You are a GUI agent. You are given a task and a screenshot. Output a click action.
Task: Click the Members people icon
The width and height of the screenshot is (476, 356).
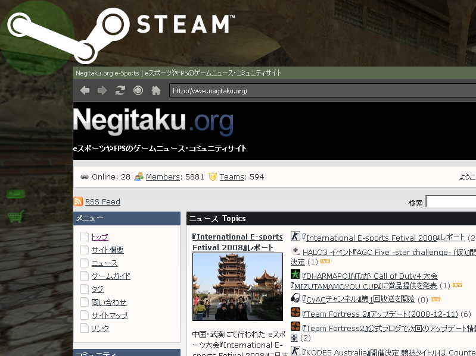139,177
